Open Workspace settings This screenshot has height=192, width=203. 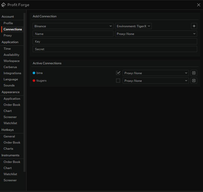tap(11, 61)
